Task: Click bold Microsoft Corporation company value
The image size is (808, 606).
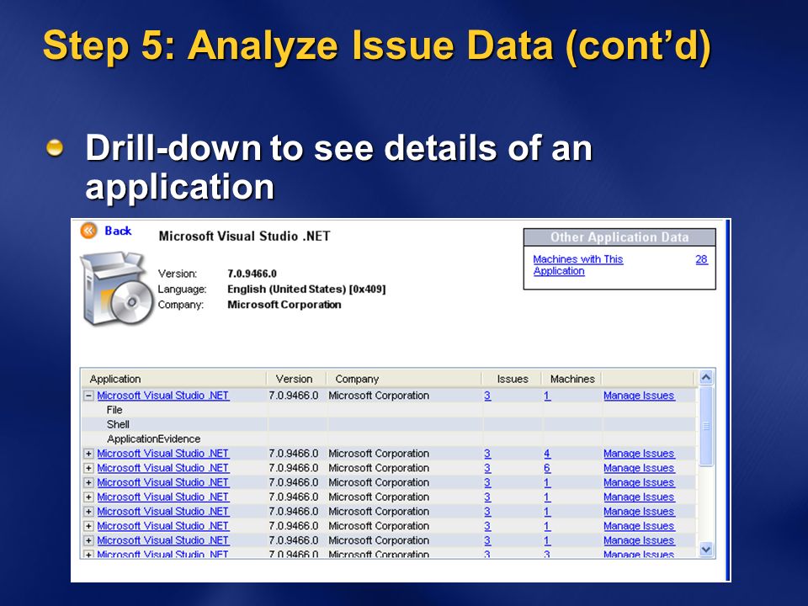Action: point(284,305)
